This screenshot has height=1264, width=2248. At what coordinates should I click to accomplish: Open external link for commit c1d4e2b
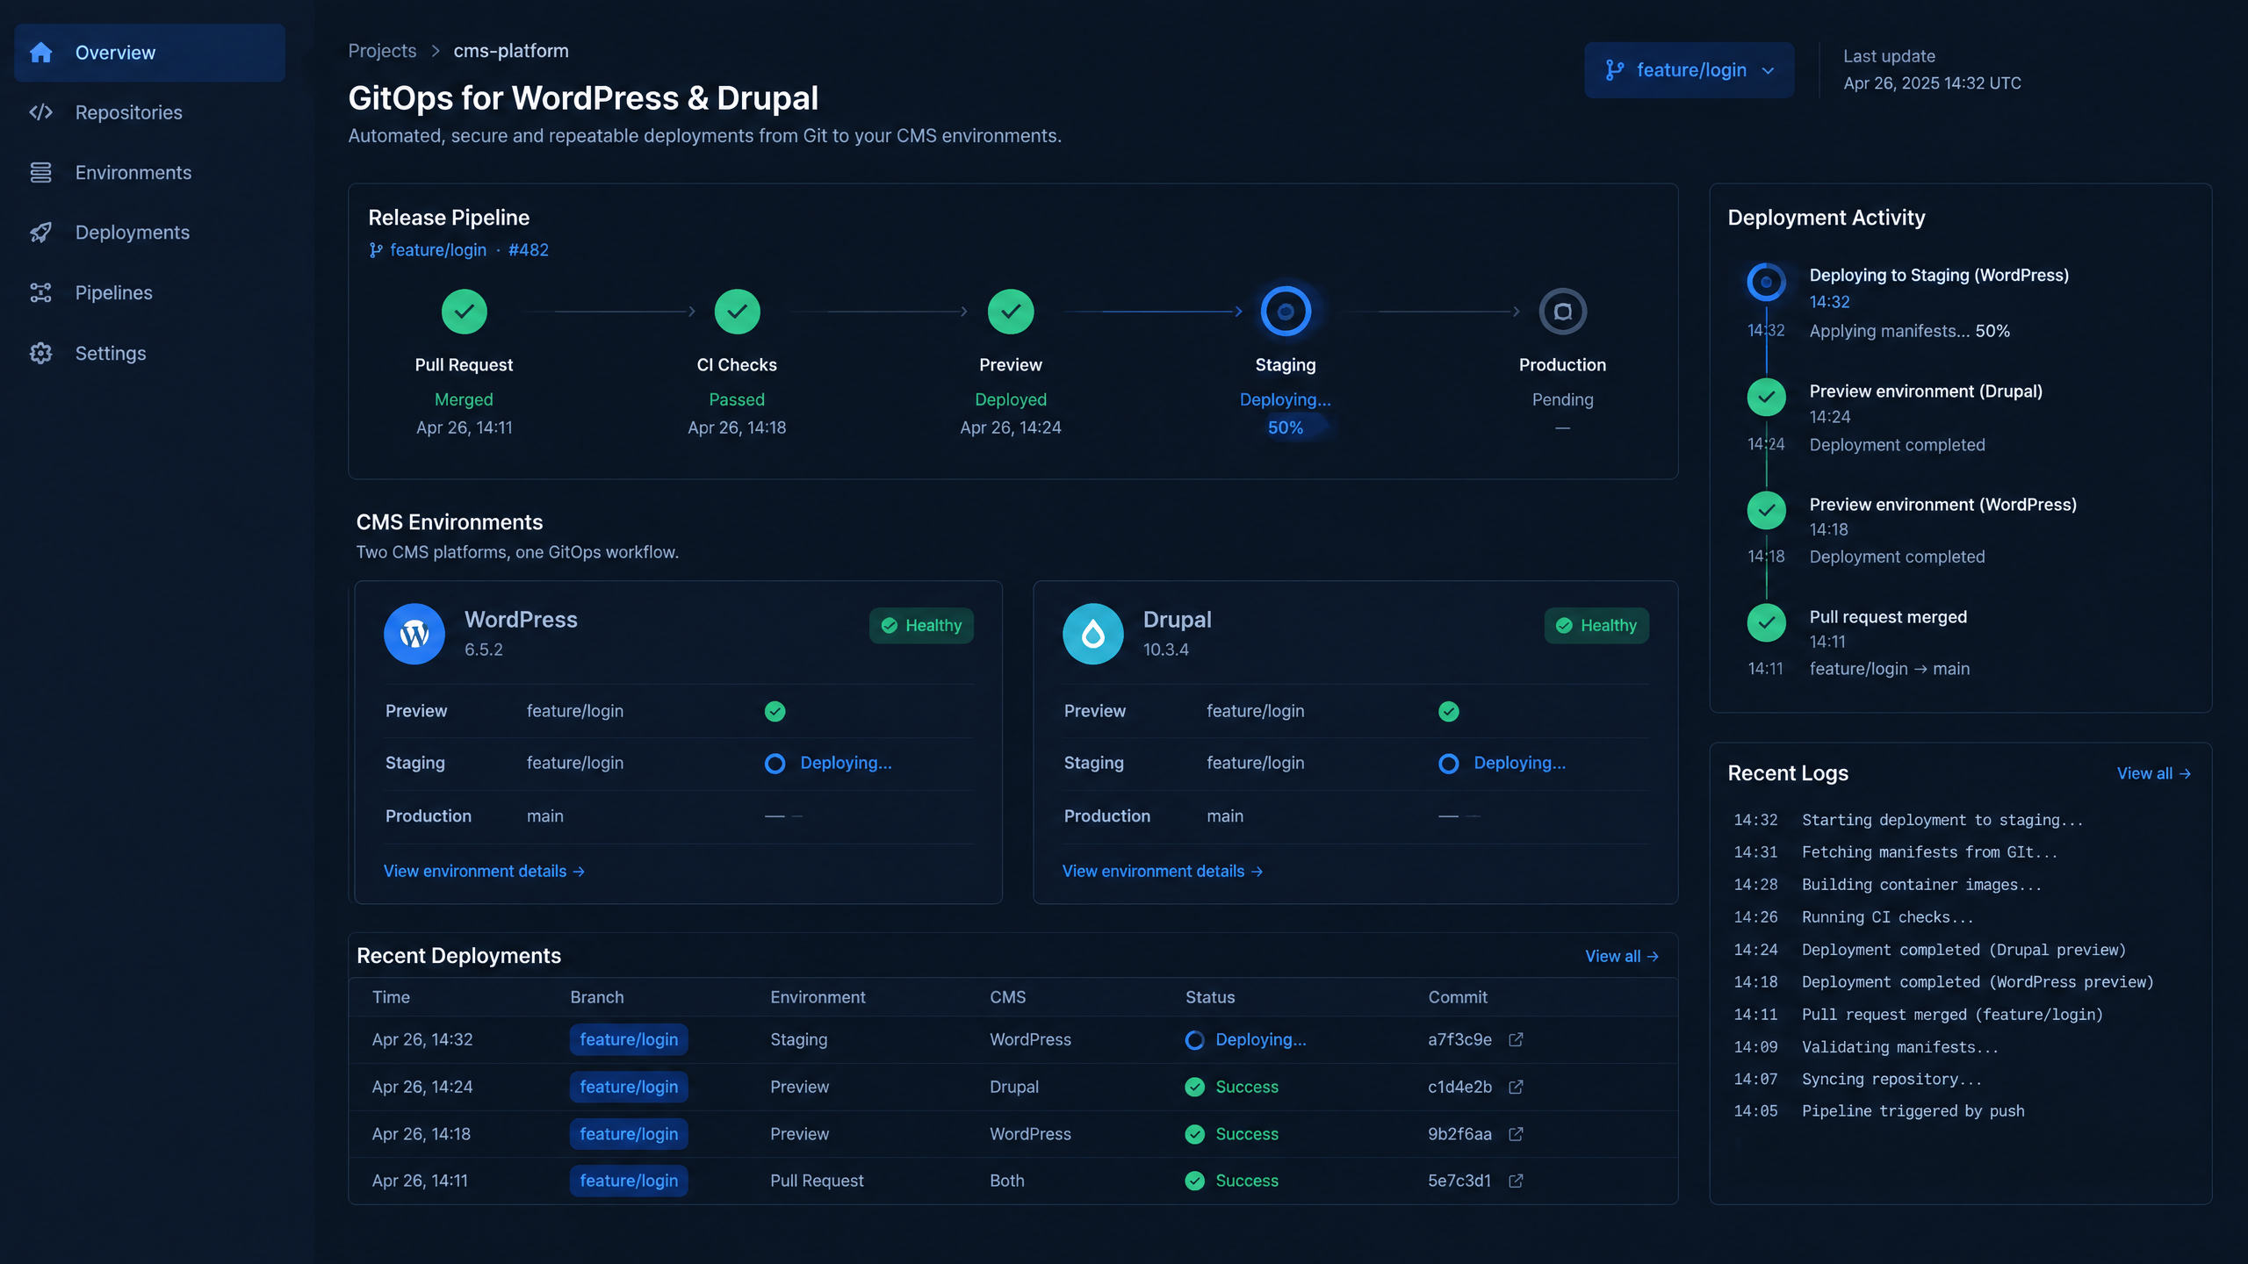tap(1516, 1087)
